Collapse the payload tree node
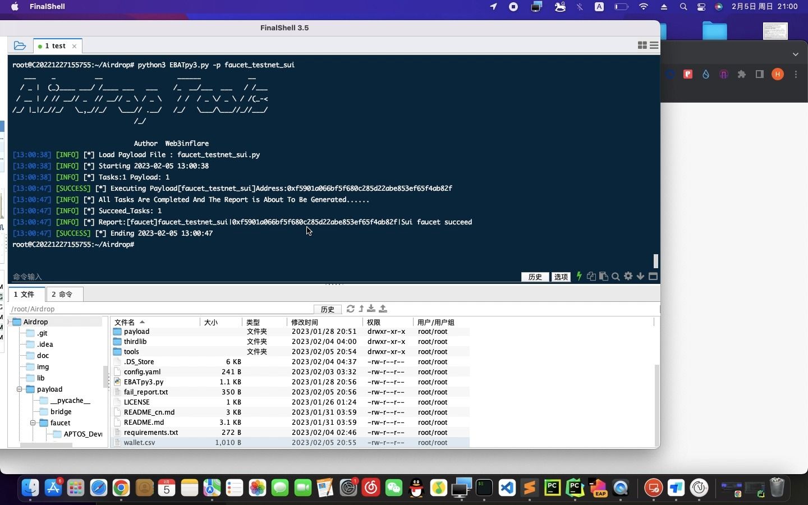Screen dimensions: 808x505 coord(19,389)
